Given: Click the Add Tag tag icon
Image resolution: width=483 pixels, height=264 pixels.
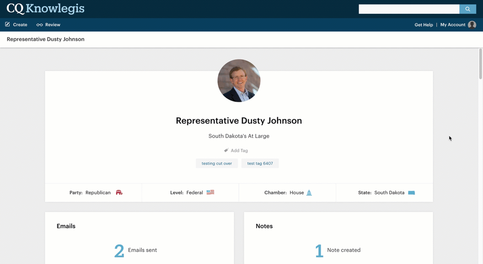Looking at the screenshot, I should coord(226,151).
